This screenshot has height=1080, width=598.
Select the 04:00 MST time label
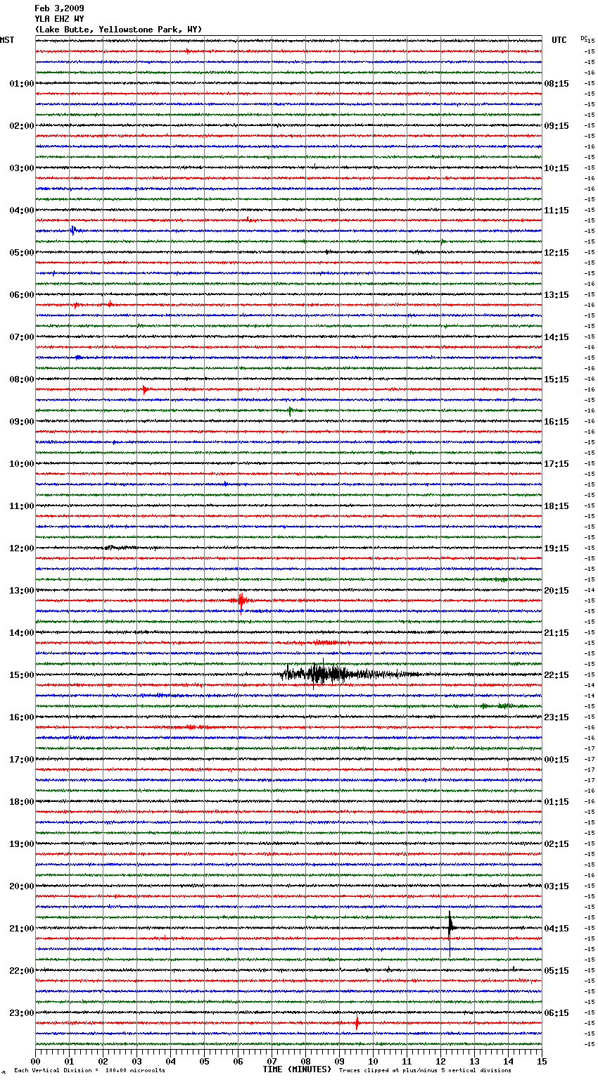(22, 211)
